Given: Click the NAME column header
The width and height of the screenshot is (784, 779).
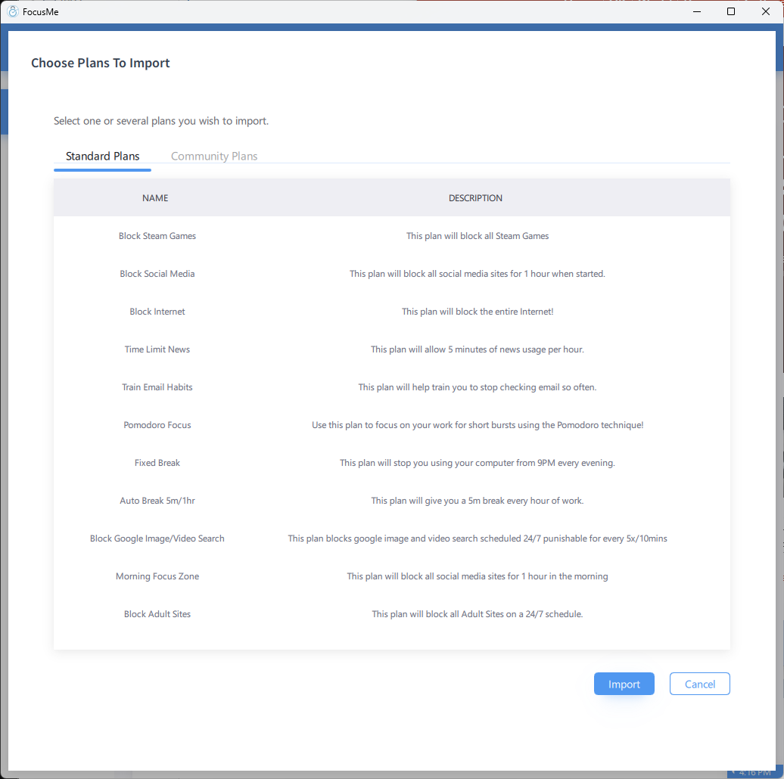Looking at the screenshot, I should pos(155,198).
